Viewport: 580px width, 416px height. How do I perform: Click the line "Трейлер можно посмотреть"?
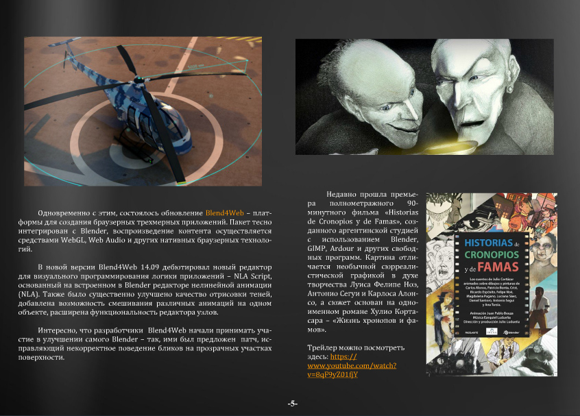pos(356,347)
